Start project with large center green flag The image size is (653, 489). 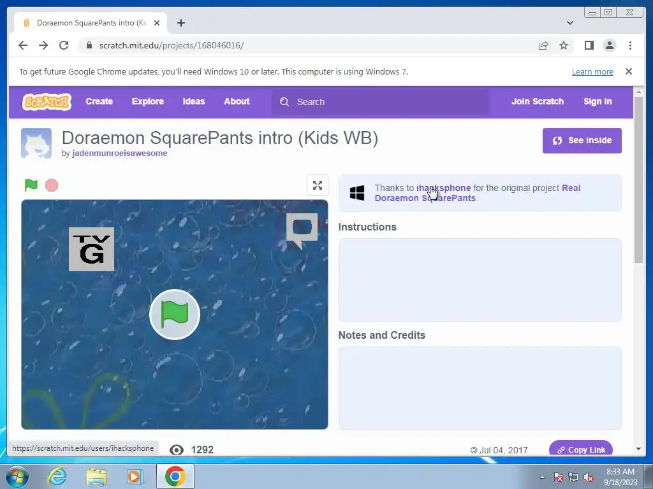[175, 315]
